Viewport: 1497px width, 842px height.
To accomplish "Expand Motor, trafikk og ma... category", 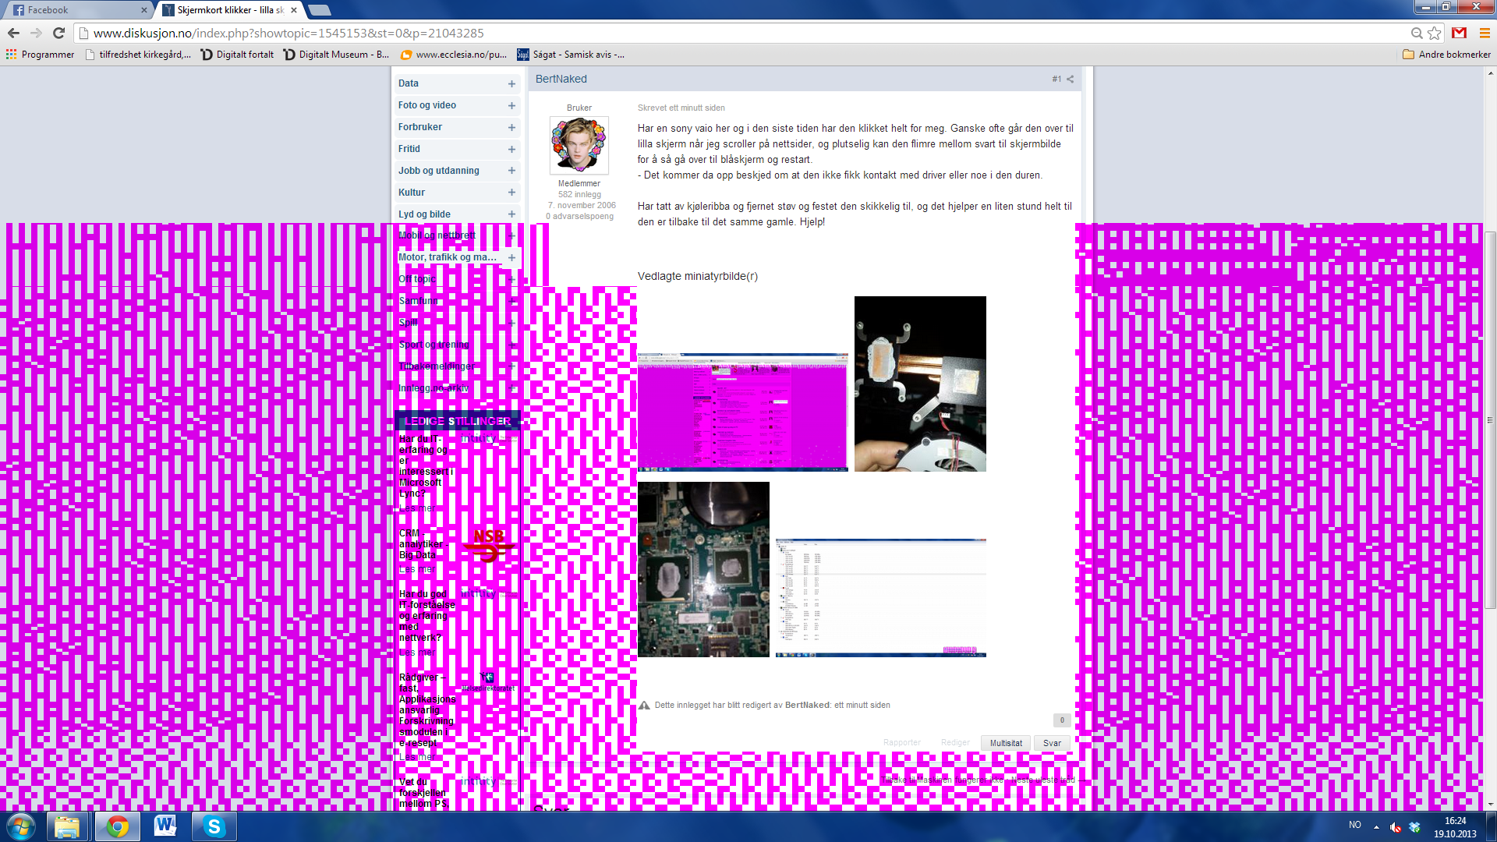I will point(511,257).
